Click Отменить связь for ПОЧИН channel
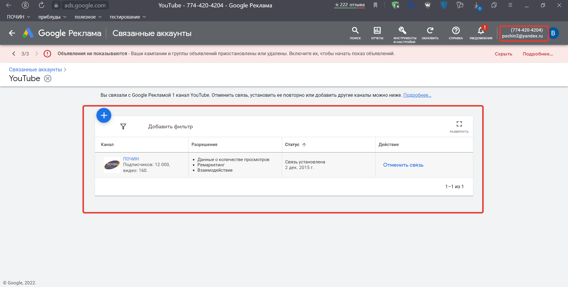 click(x=403, y=165)
